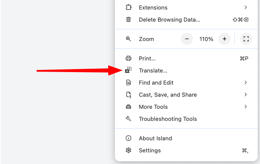260x164 pixels.
Task: Click the Delete Browsing Data keyboard shortcut
Action: (241, 20)
